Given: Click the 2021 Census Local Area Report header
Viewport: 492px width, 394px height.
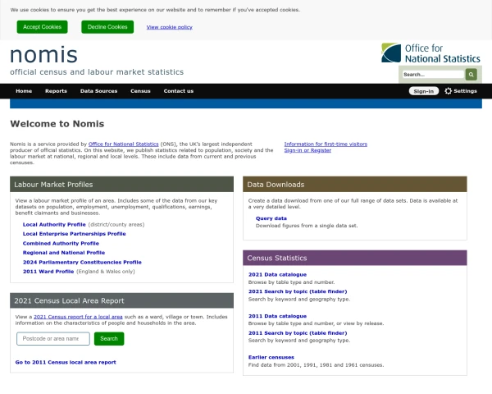Looking at the screenshot, I should pos(121,300).
